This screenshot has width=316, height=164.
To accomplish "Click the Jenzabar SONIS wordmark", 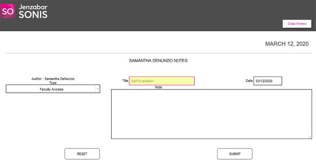I will (x=33, y=11).
